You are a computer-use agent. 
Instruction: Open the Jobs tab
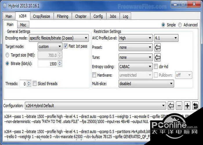(113, 16)
